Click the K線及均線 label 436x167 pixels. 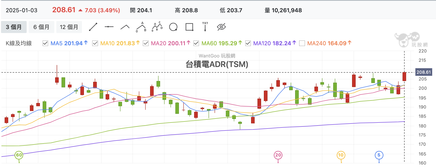[x=19, y=43]
